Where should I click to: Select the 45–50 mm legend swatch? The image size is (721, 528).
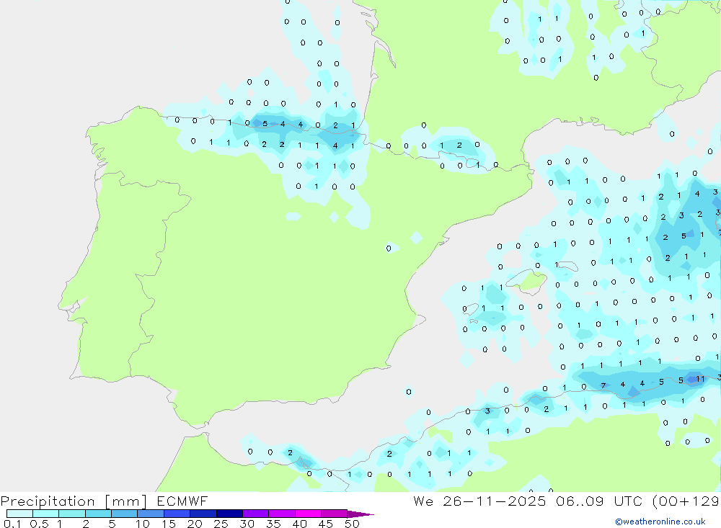point(335,514)
